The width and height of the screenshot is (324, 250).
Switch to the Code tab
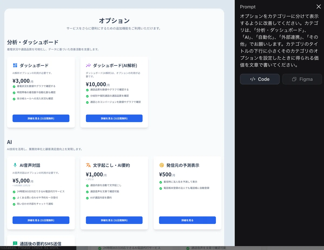pos(260,79)
